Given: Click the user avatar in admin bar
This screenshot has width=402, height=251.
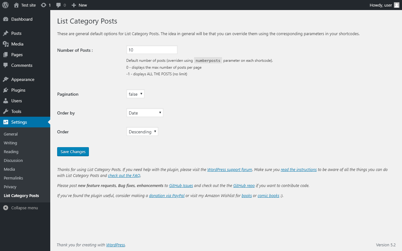Looking at the screenshot, I should coord(396,5).
